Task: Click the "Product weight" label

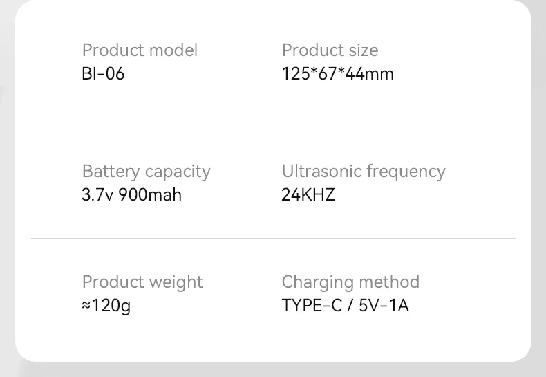Action: (142, 282)
